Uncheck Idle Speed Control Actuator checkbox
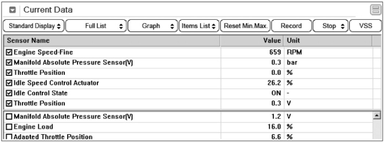The width and height of the screenshot is (385, 143). (10, 83)
